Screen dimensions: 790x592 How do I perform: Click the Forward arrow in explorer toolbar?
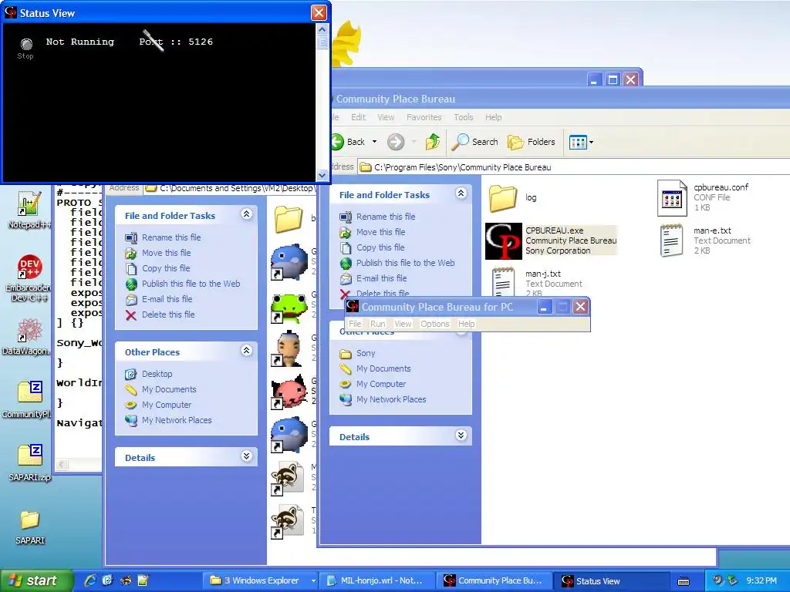pyautogui.click(x=396, y=142)
